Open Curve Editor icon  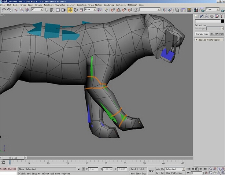point(183,10)
